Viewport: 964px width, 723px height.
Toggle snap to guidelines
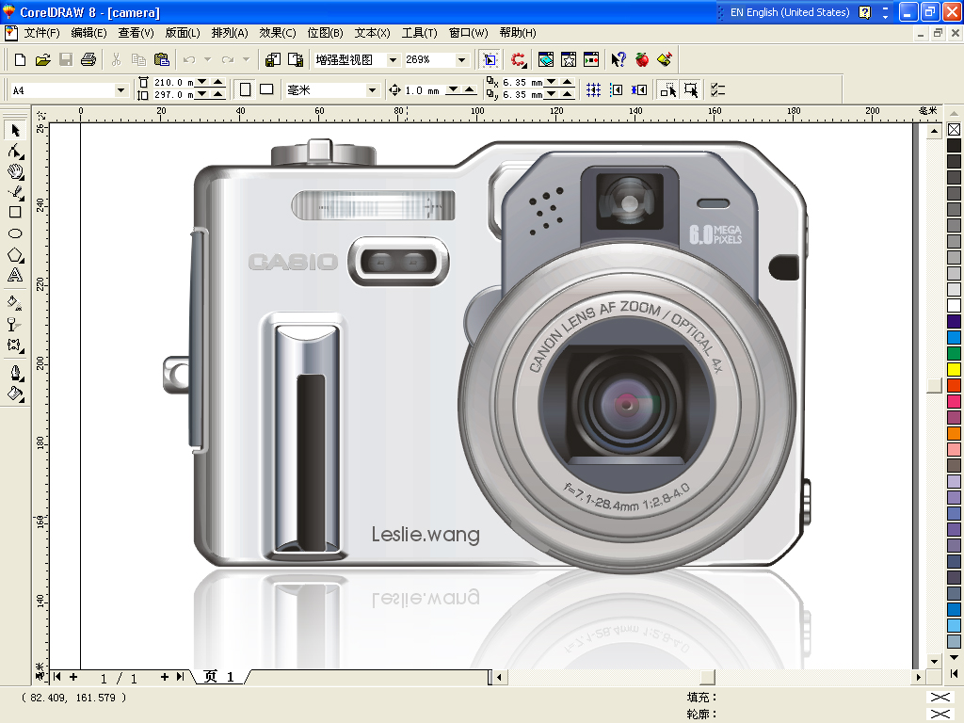tap(616, 90)
